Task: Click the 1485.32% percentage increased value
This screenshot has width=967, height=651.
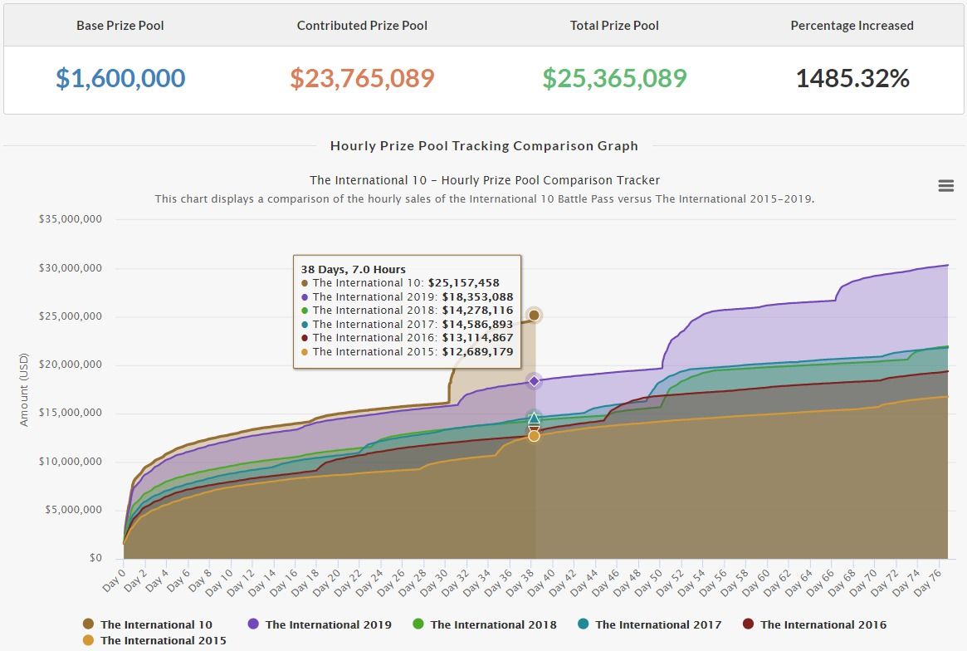Action: [x=852, y=79]
